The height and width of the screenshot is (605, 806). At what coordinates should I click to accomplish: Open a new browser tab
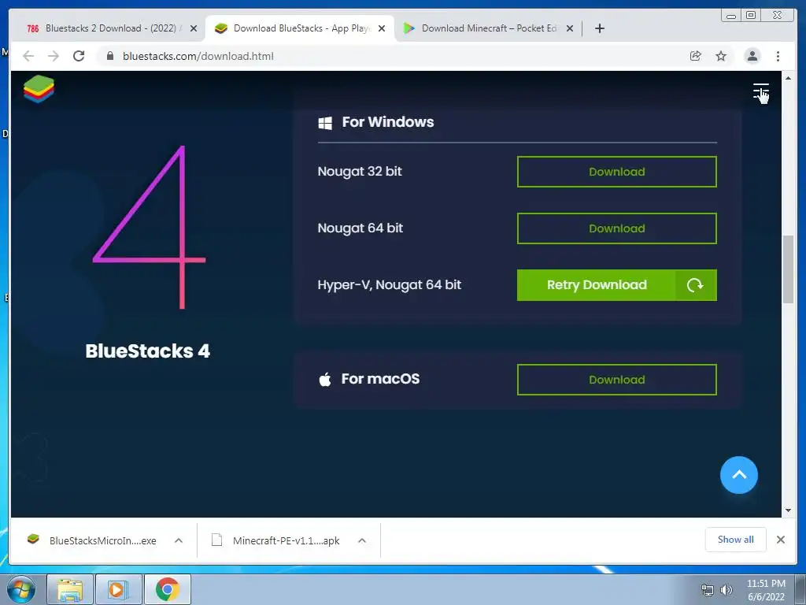click(599, 28)
